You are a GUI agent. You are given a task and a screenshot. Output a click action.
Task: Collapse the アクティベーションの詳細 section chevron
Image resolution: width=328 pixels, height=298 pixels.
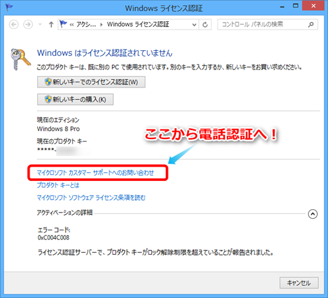coord(313,214)
